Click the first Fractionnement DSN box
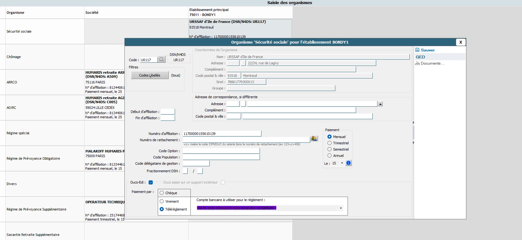The image size is (522, 240). click(185, 171)
